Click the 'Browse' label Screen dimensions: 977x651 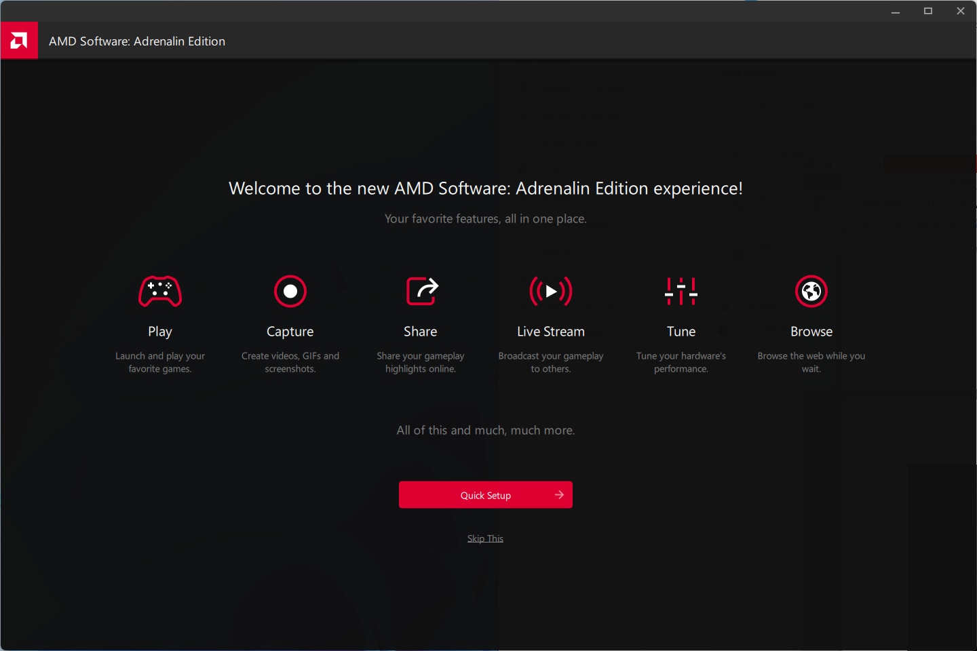click(811, 332)
